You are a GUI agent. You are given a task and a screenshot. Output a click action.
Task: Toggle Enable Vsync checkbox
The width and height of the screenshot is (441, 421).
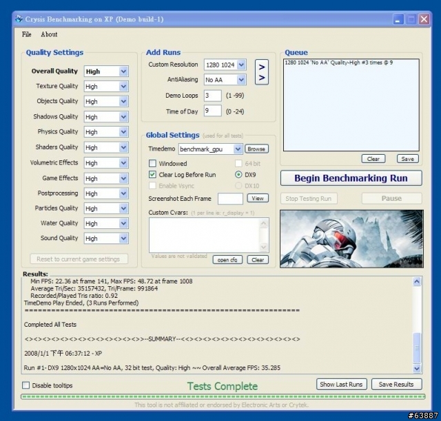click(152, 186)
